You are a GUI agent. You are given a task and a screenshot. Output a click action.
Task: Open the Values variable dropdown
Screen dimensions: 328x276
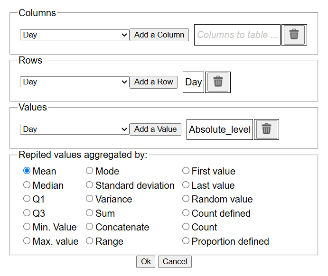pos(75,129)
